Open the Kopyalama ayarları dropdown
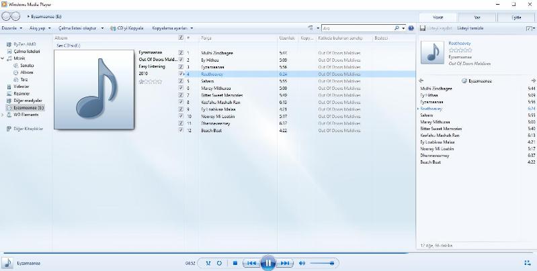Viewport: 537px width, 271px height. click(173, 28)
